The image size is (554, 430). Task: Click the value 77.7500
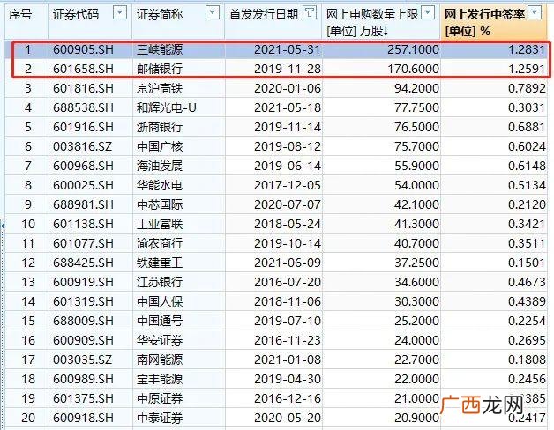coord(416,107)
